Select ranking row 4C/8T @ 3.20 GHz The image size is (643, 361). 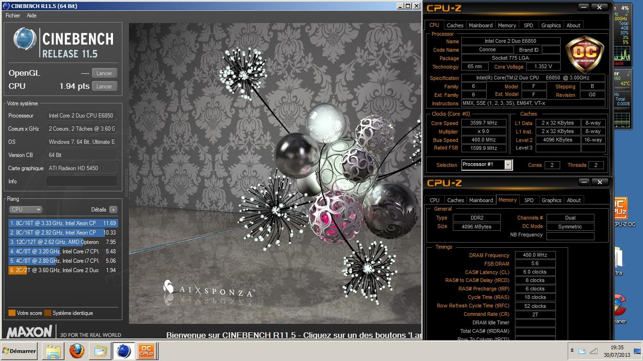pos(63,251)
